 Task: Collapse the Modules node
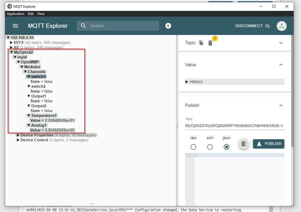(x=22, y=67)
